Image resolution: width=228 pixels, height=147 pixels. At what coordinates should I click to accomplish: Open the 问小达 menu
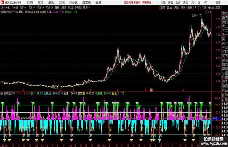click(73, 2)
